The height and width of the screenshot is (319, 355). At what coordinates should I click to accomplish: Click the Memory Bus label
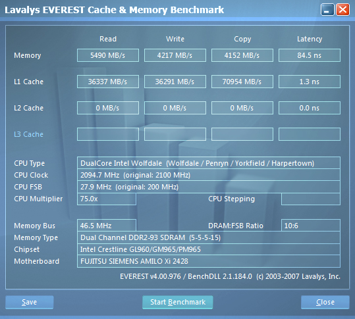[34, 226]
